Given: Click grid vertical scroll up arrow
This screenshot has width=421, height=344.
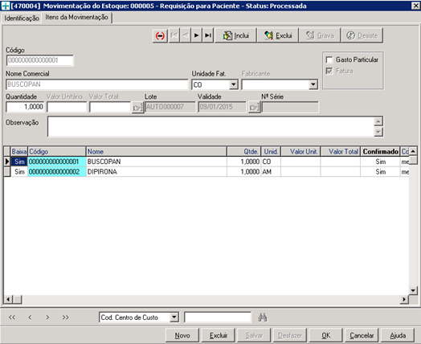Looking at the screenshot, I should click(x=413, y=151).
